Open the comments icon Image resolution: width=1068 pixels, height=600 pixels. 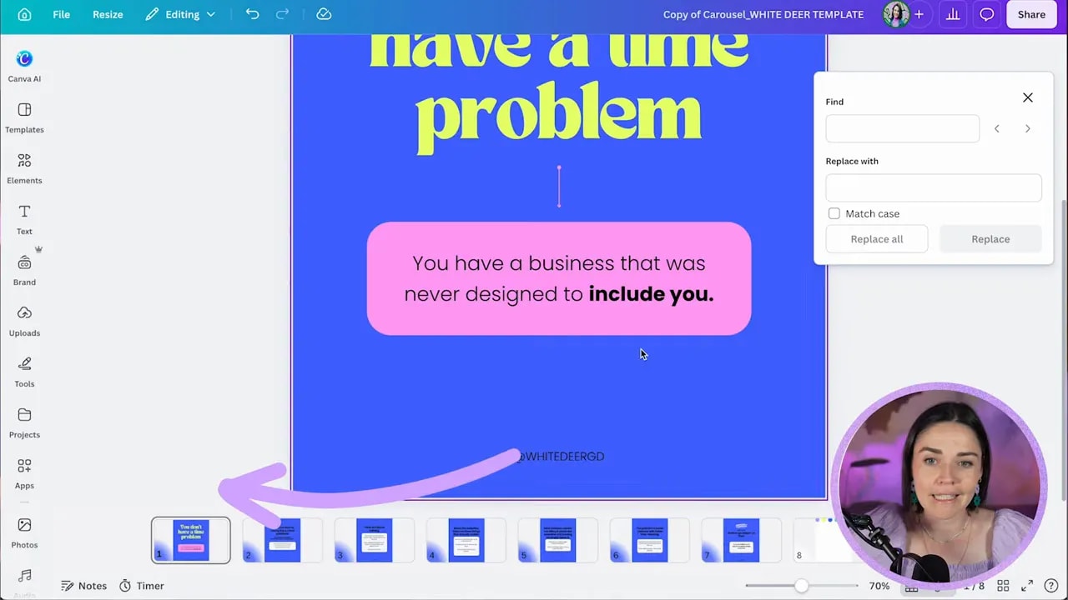point(987,14)
